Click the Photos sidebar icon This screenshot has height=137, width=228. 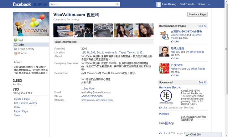pyautogui.click(x=16, y=53)
